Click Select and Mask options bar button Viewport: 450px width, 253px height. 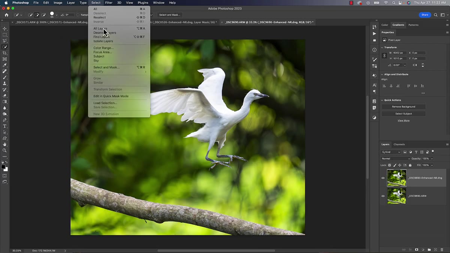pos(169,15)
